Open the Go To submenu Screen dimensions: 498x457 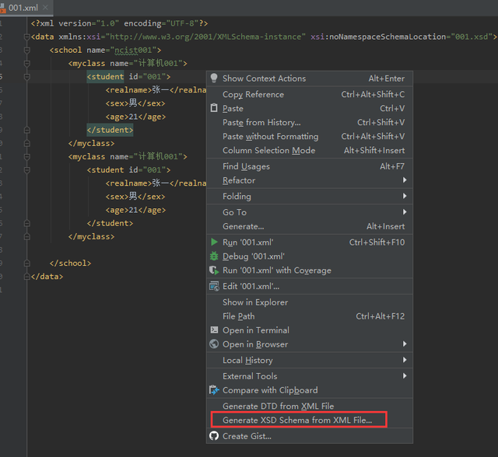coord(310,212)
